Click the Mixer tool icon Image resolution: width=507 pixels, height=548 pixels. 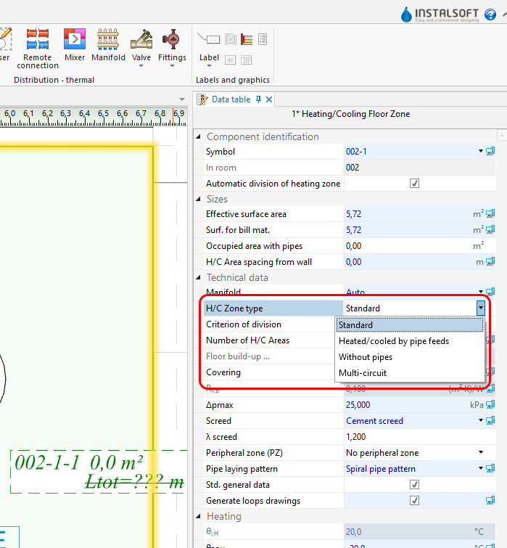[x=74, y=44]
